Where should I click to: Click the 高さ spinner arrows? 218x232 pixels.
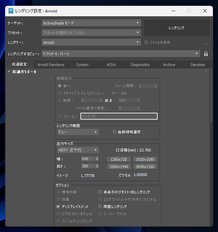(97, 166)
